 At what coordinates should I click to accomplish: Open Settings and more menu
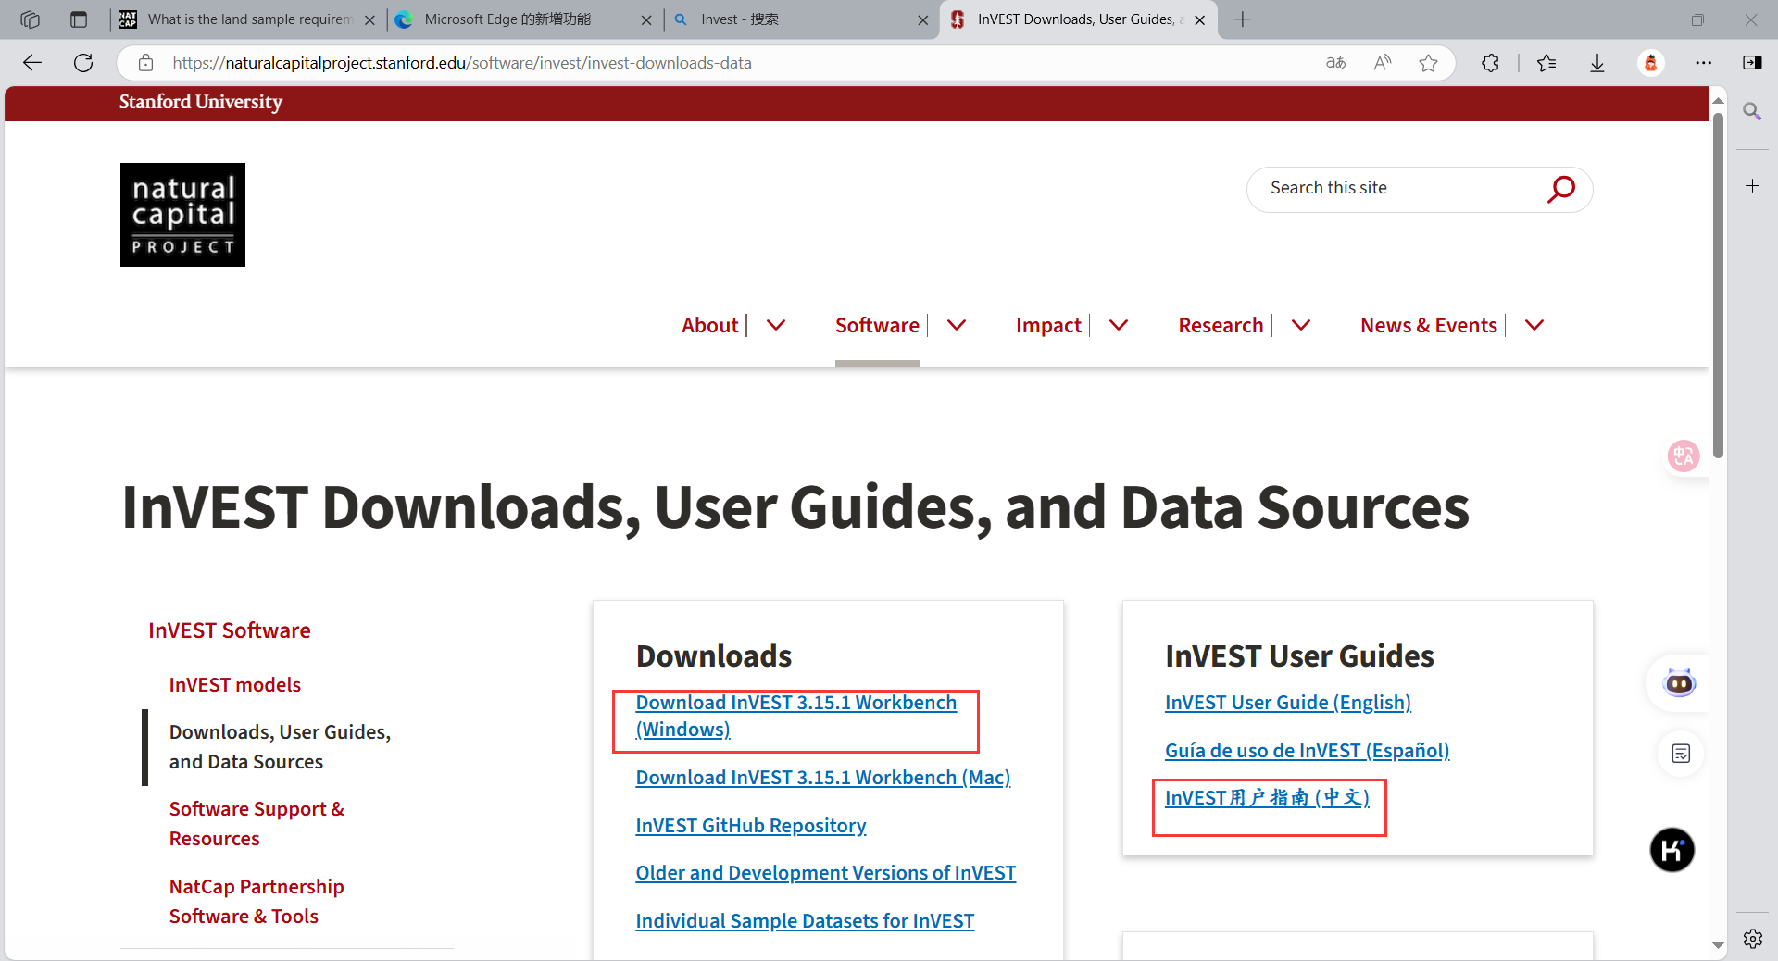pyautogui.click(x=1703, y=63)
